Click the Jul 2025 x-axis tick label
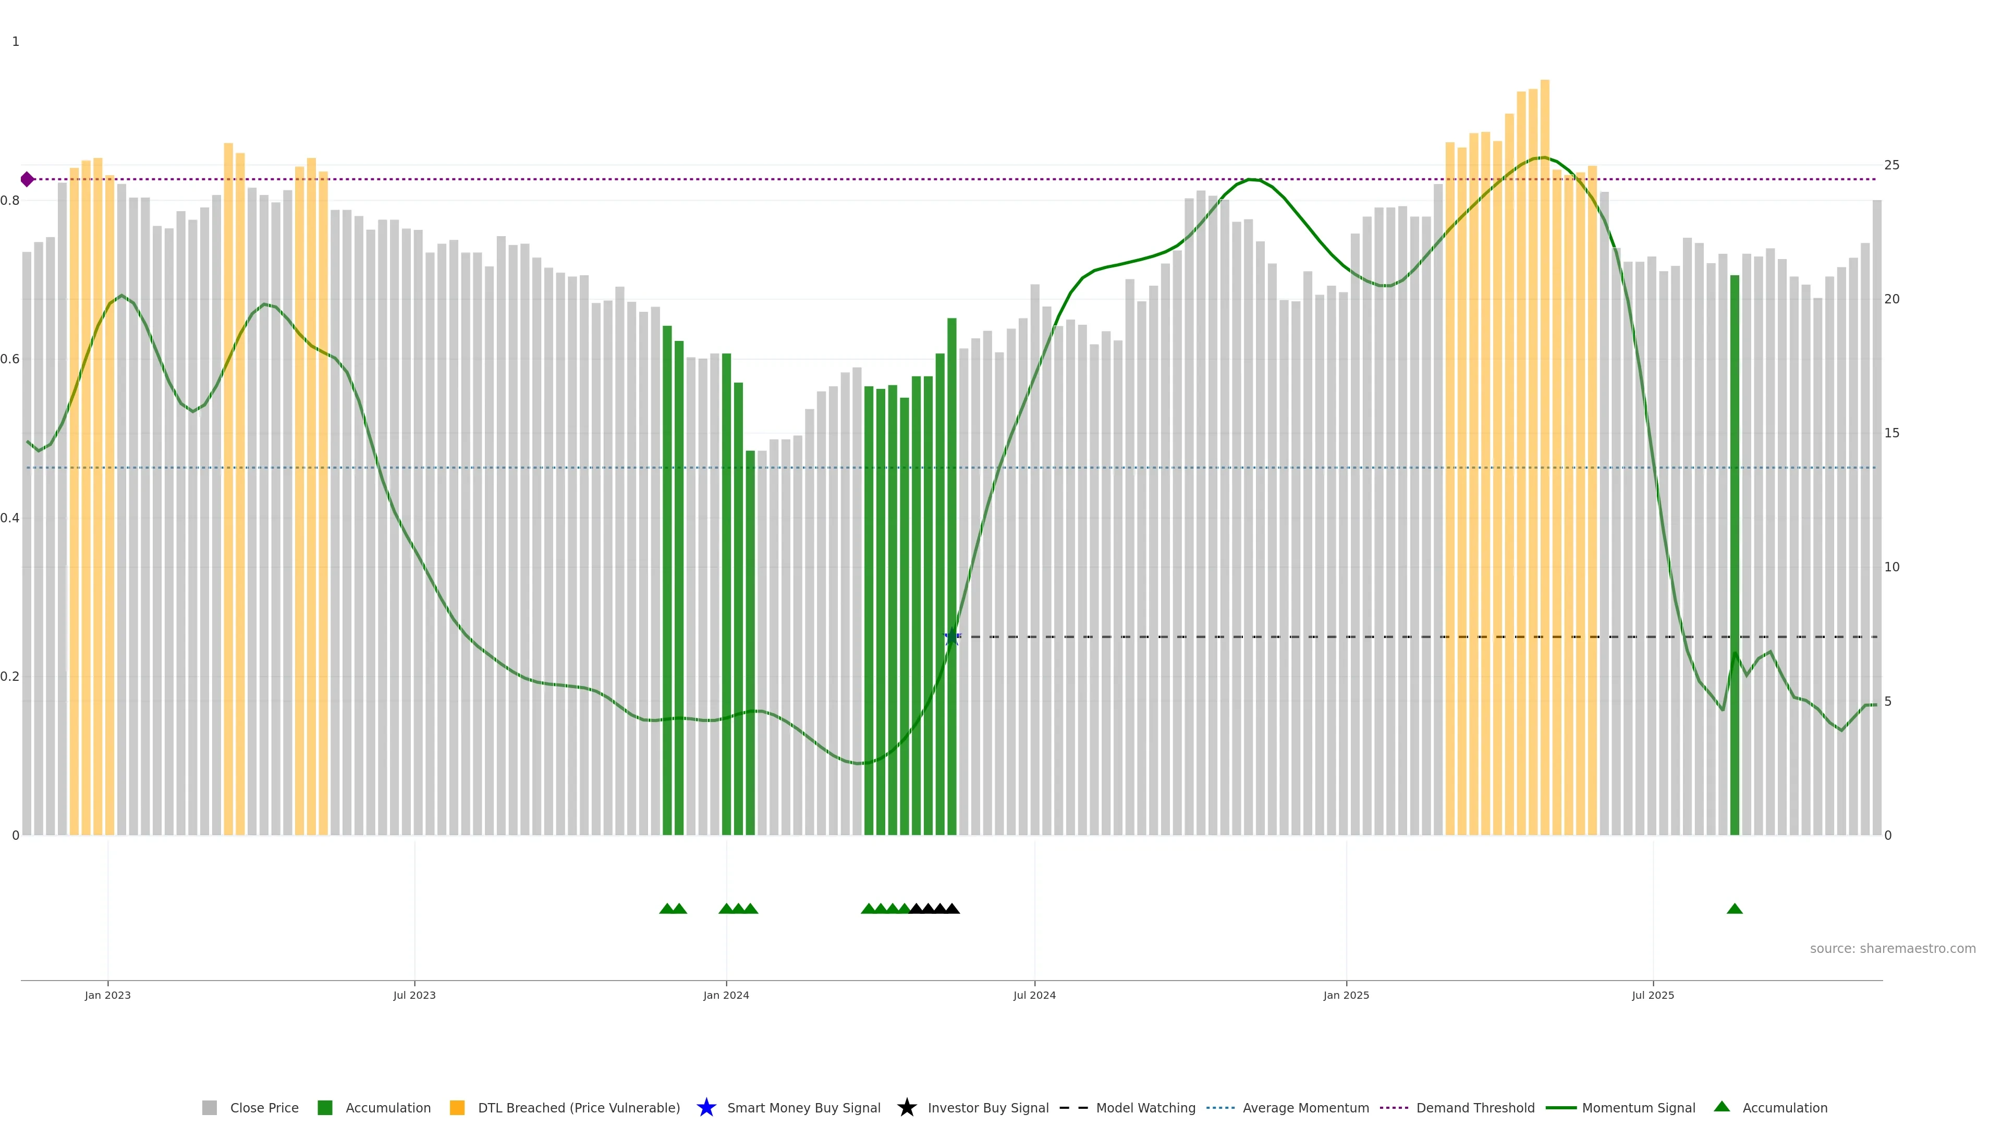 (1652, 995)
